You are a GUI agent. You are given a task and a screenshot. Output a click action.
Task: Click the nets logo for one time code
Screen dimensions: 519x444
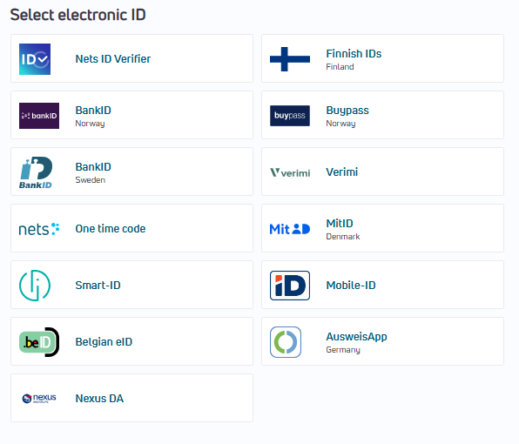[x=39, y=229]
